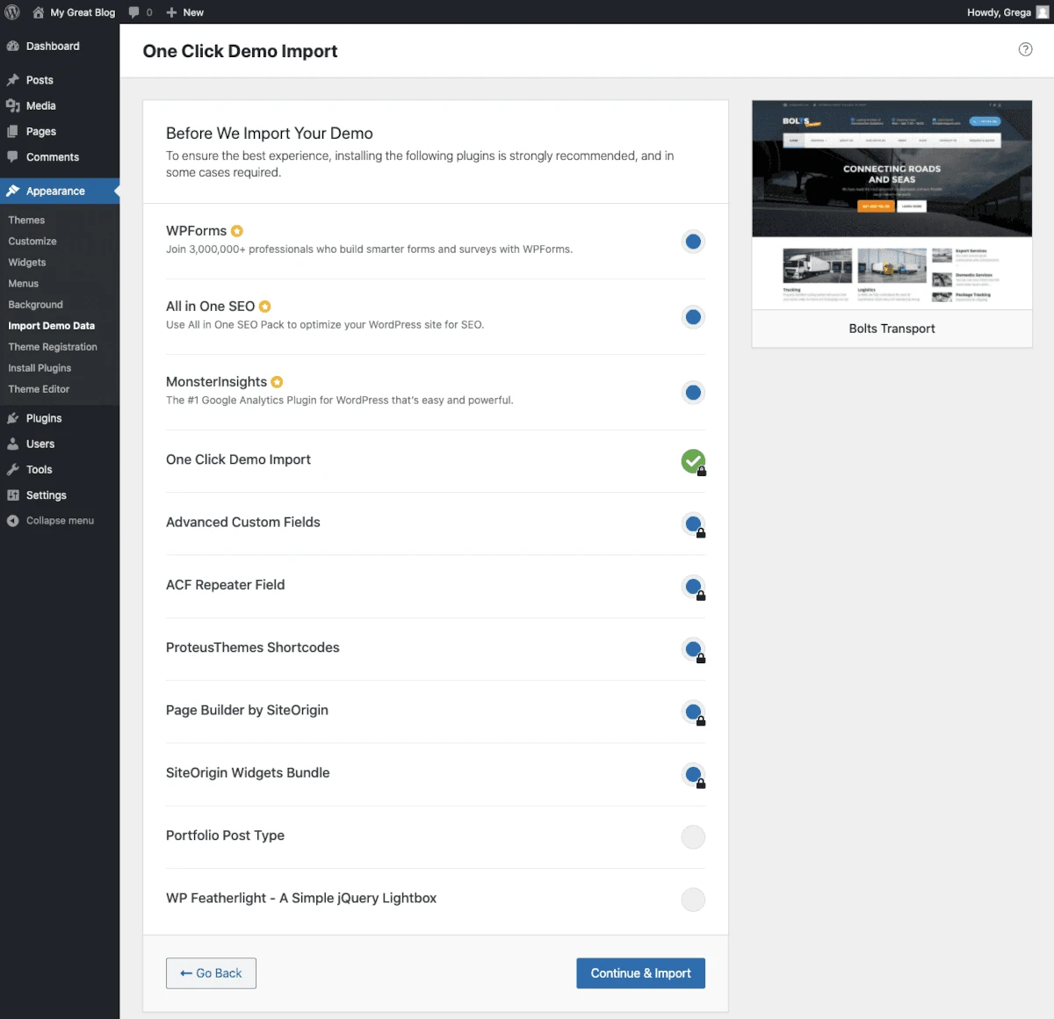The width and height of the screenshot is (1054, 1019).
Task: Toggle the SiteOrigin Widgets Bundle selector
Action: pos(693,775)
